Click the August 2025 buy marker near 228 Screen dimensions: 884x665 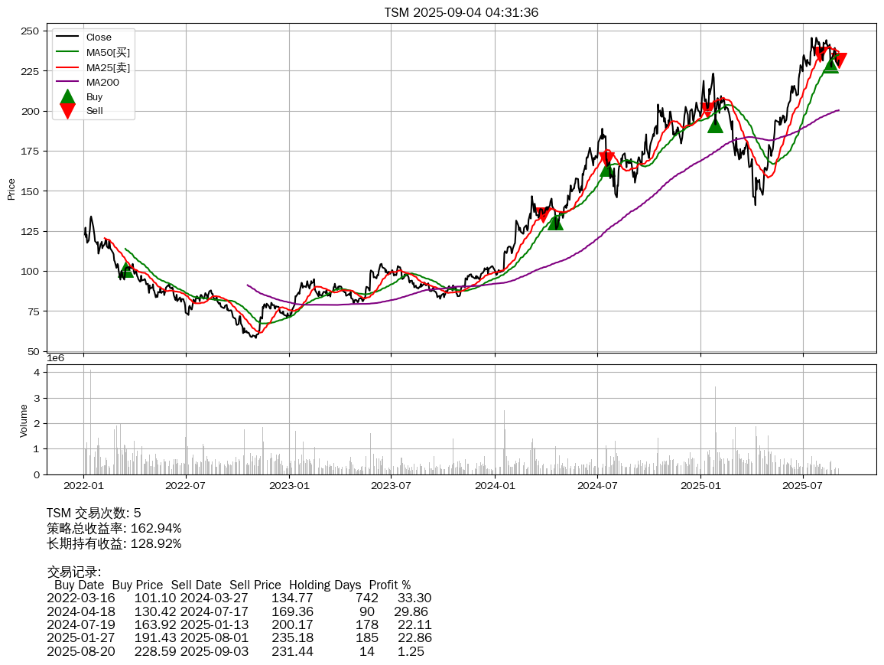[831, 65]
